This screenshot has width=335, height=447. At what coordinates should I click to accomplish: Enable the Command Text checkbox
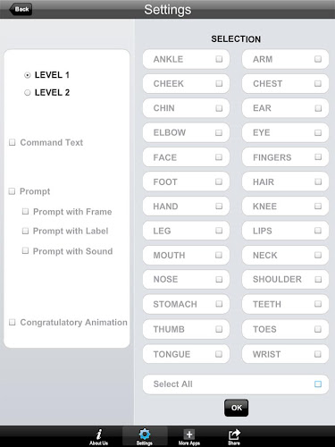(x=13, y=142)
